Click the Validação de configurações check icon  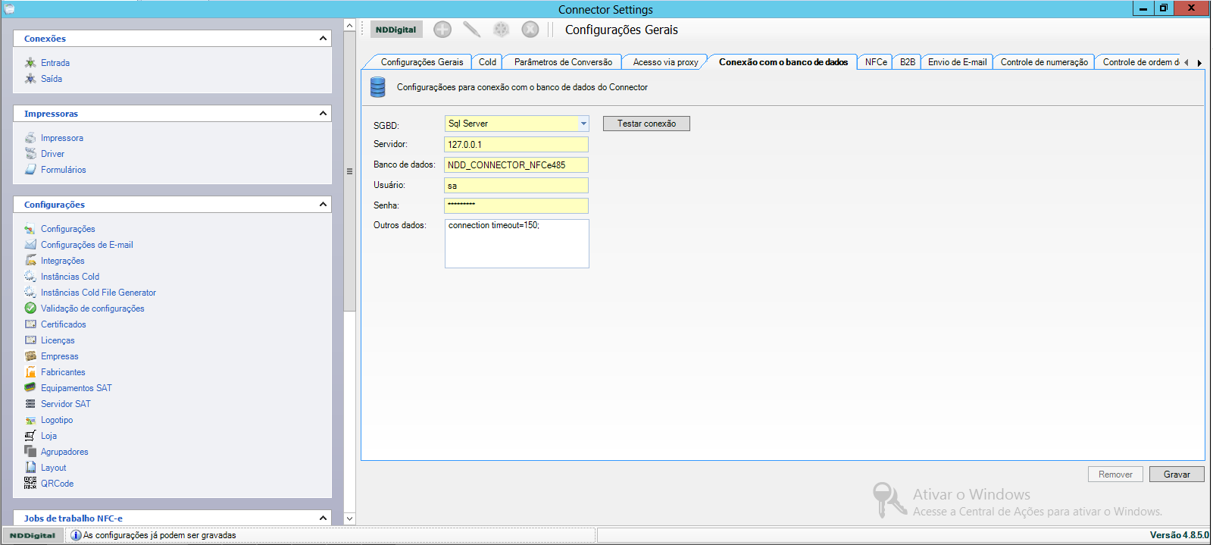30,308
